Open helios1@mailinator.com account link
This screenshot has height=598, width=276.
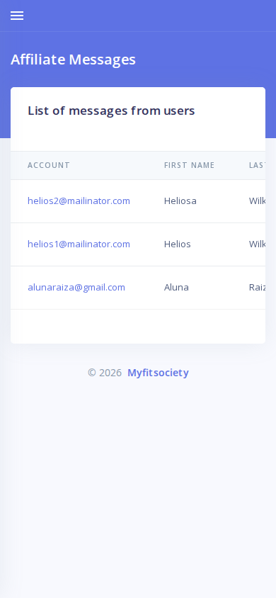79,244
